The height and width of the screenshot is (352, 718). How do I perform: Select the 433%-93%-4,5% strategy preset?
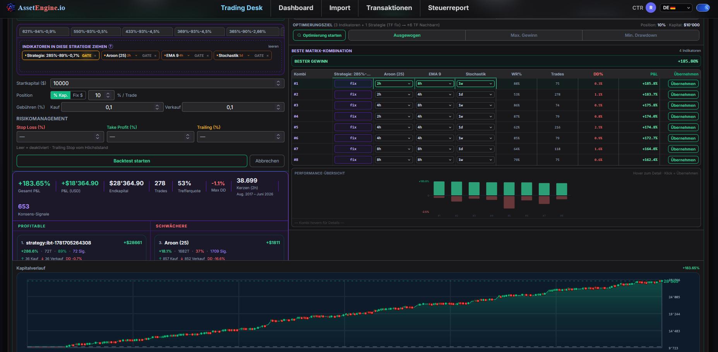(x=147, y=32)
